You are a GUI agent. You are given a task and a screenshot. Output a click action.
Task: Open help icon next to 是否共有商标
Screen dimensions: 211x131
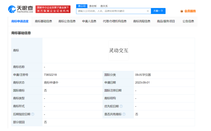(124, 114)
